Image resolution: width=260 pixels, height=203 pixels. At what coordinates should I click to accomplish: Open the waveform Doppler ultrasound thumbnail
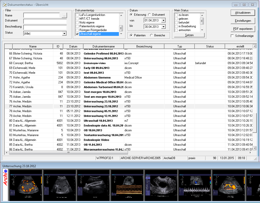click(x=195, y=185)
